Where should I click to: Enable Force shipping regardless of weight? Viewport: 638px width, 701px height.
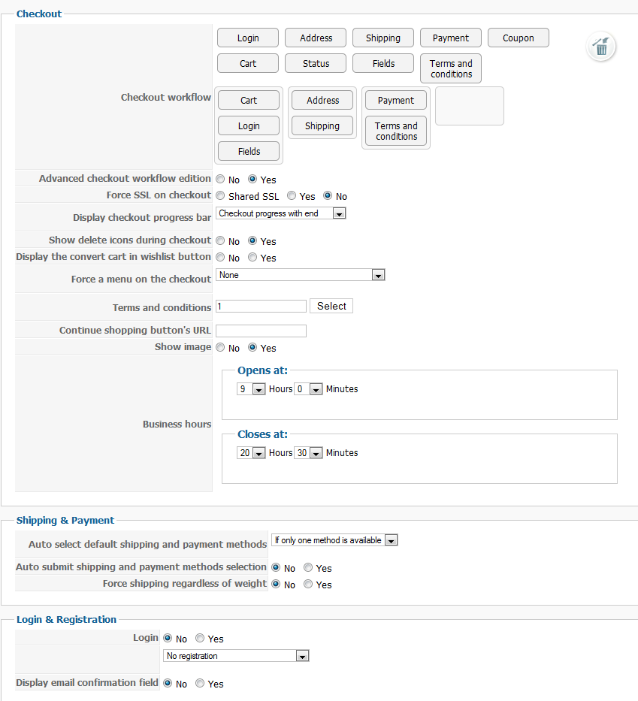[308, 585]
